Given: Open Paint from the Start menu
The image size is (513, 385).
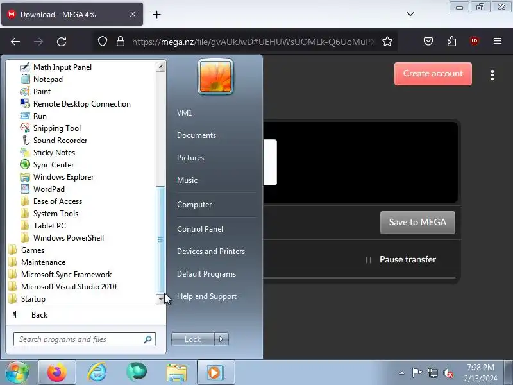Looking at the screenshot, I should (42, 91).
